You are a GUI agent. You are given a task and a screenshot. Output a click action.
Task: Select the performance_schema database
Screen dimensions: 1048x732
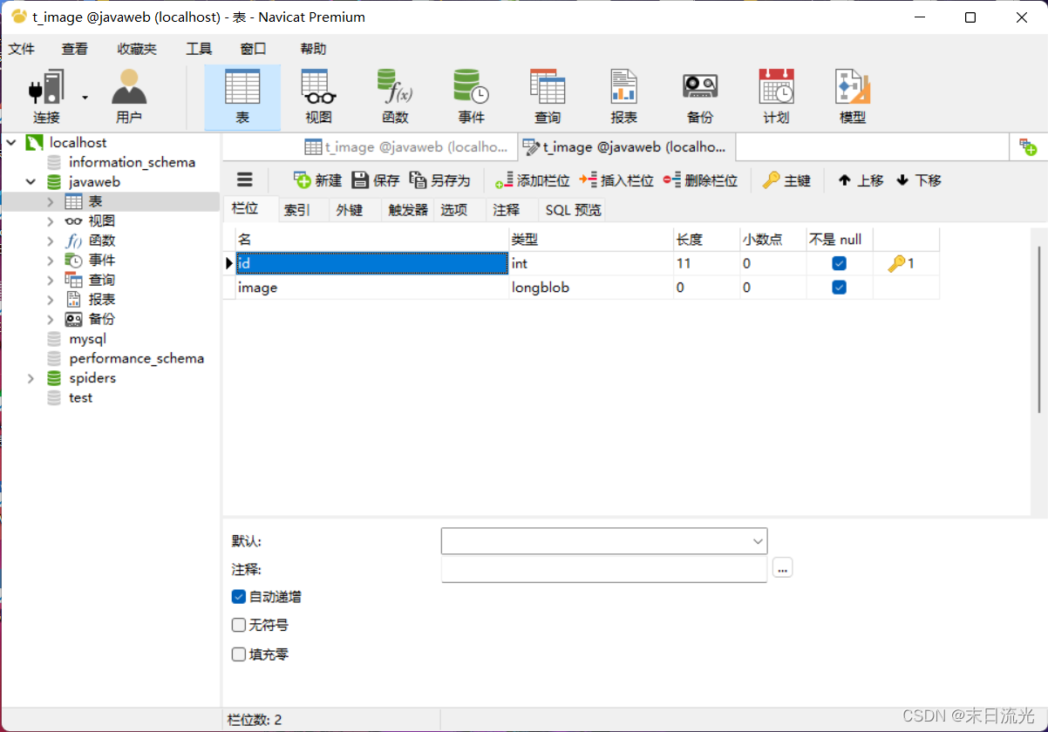pos(136,358)
